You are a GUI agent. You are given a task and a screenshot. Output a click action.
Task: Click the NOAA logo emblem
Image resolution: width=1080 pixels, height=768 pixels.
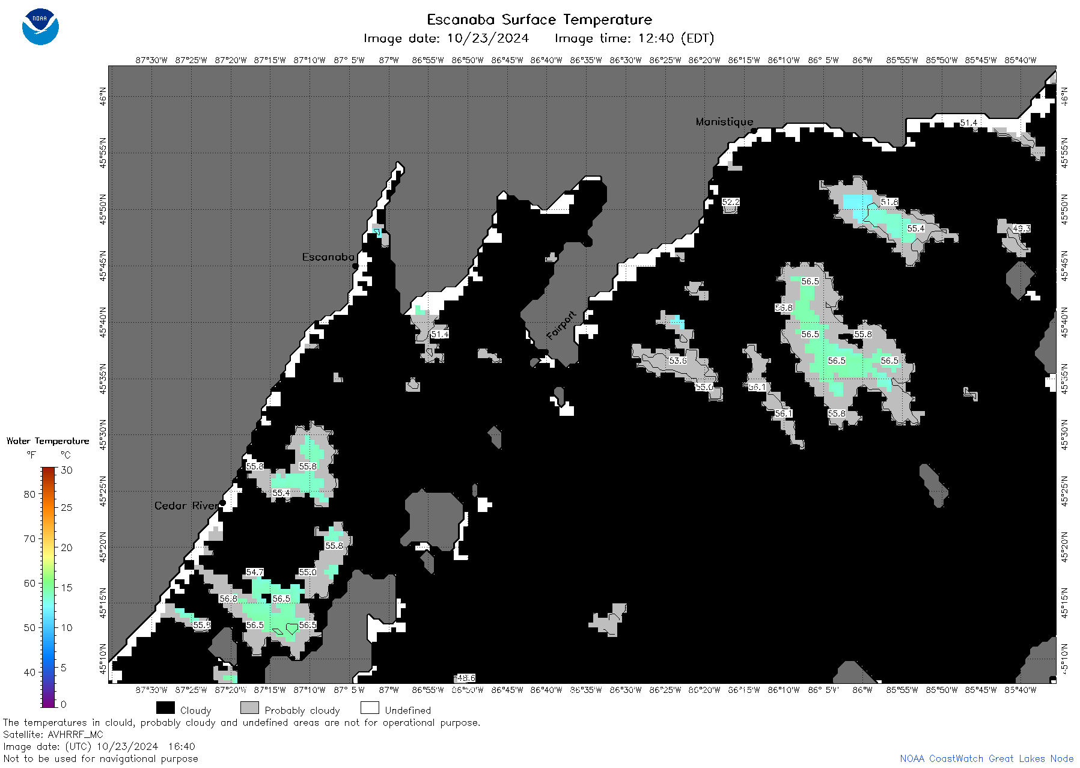click(x=40, y=27)
